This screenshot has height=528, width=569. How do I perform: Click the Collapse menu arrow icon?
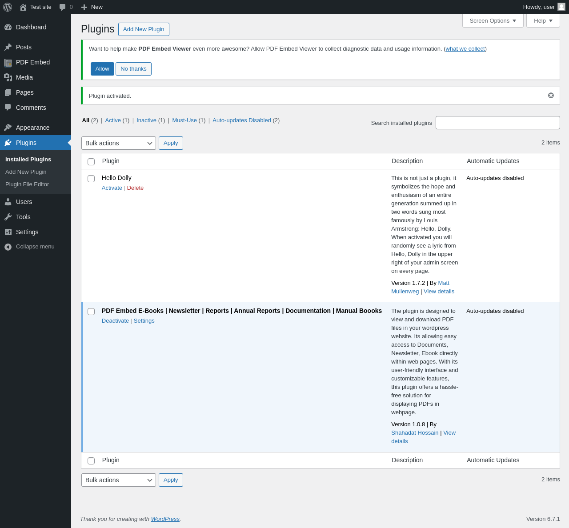point(8,247)
